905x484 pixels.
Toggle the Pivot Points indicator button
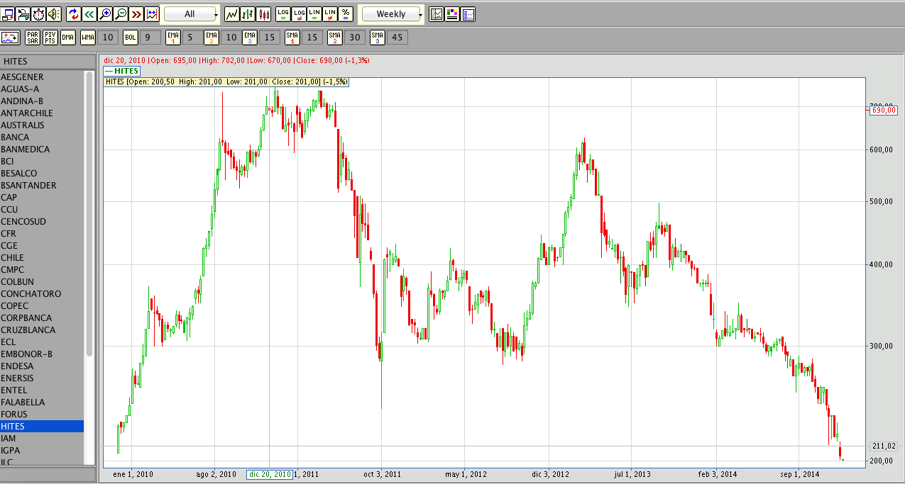coord(50,38)
